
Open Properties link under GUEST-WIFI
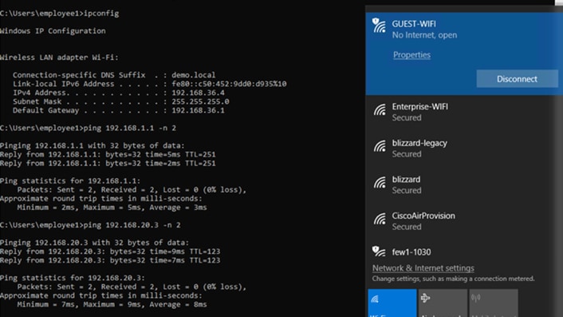(x=411, y=54)
